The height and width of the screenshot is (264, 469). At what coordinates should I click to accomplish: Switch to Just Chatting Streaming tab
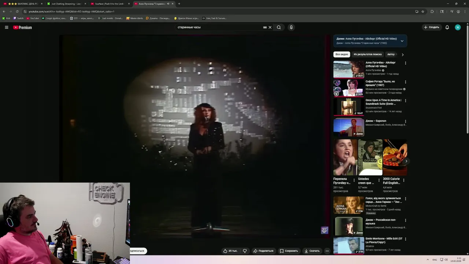coord(66,4)
